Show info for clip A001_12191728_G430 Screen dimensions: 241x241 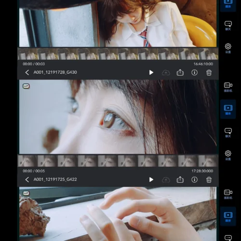click(x=194, y=72)
